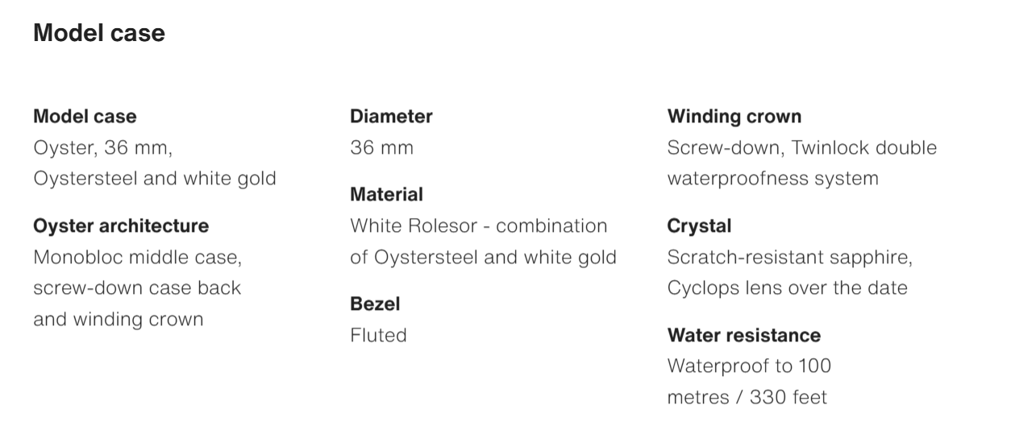Viewport: 1011px width, 434px height.
Task: Select the "36 mm" value under Diameter
Action: pos(381,148)
